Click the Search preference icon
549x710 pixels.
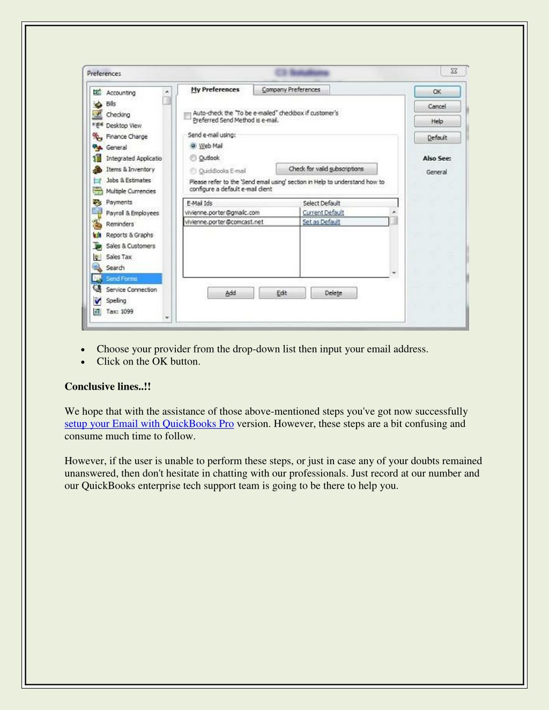(x=97, y=267)
